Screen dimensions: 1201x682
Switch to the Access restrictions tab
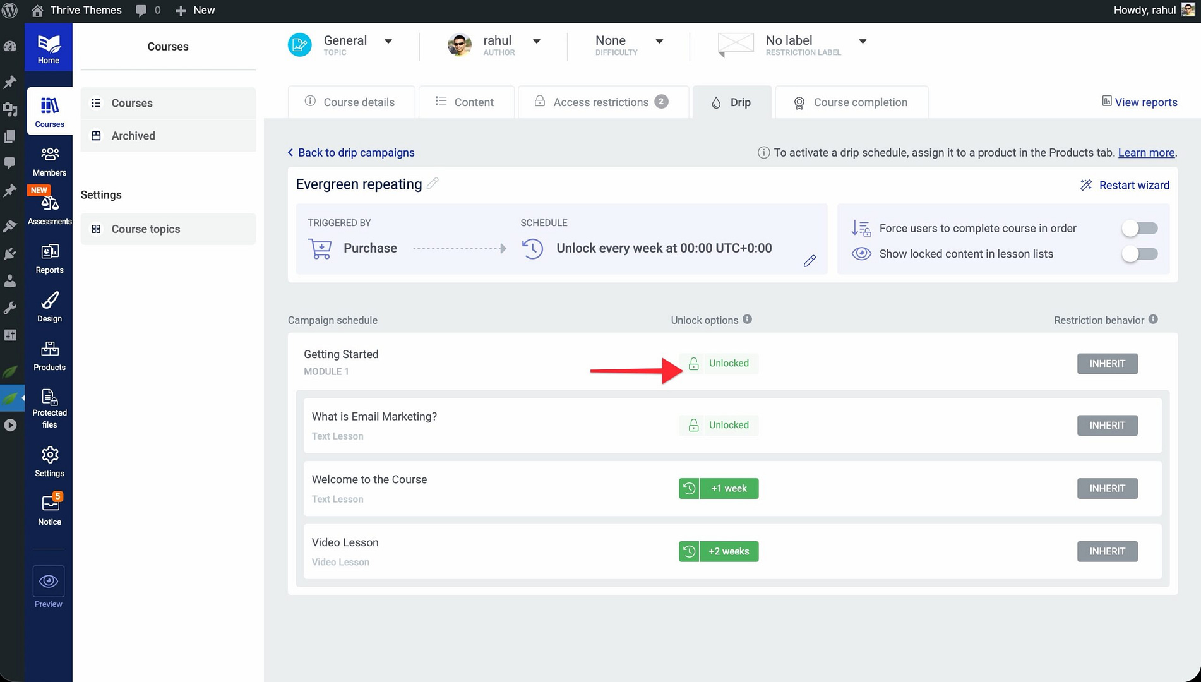[x=600, y=102]
